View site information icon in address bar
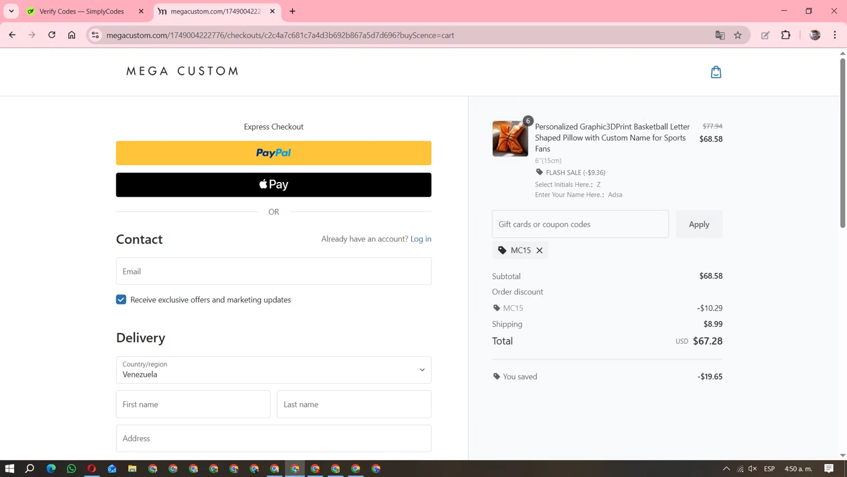Viewport: 847px width, 477px height. 95,35
